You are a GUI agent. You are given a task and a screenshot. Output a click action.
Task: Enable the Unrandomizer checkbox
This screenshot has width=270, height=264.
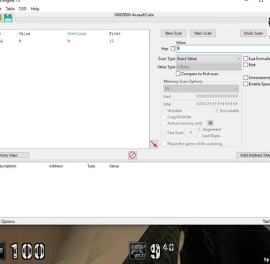click(x=246, y=77)
